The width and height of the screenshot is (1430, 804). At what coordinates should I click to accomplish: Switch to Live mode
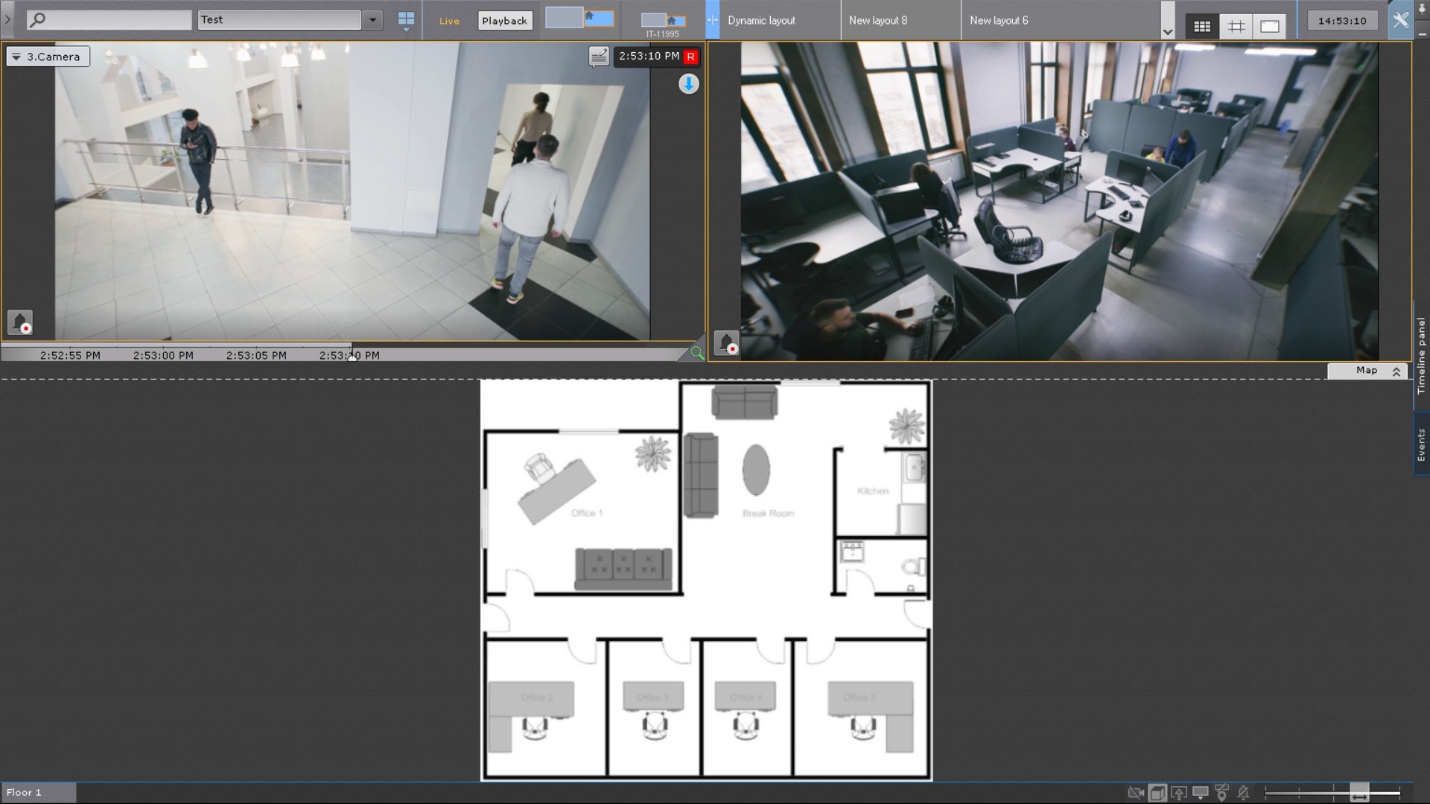coord(449,21)
